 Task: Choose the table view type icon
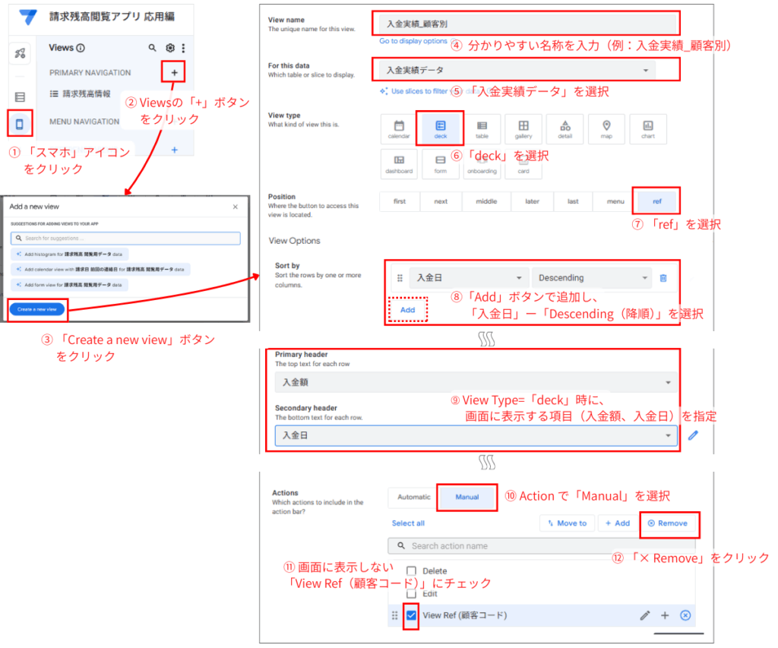[x=481, y=127]
